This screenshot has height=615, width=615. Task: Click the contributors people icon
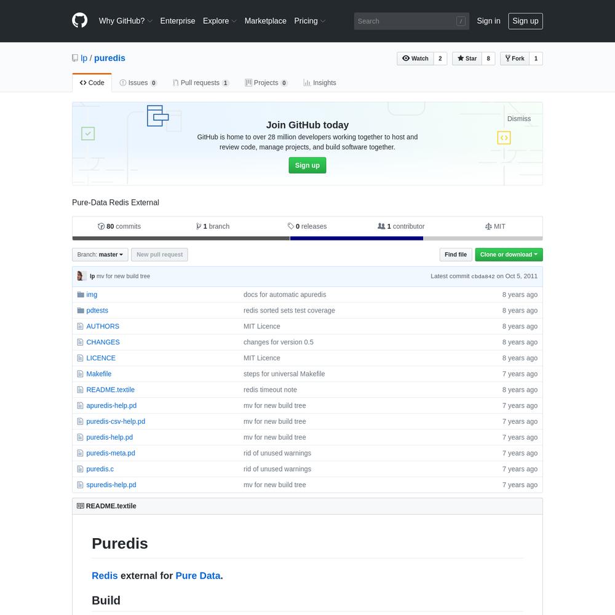tap(381, 226)
